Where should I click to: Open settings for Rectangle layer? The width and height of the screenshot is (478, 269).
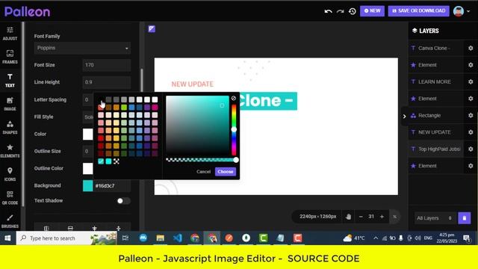point(471,116)
